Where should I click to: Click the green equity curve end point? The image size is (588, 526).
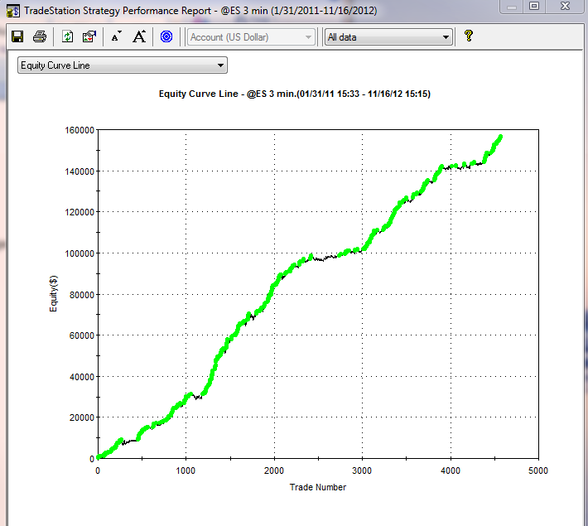[x=500, y=137]
